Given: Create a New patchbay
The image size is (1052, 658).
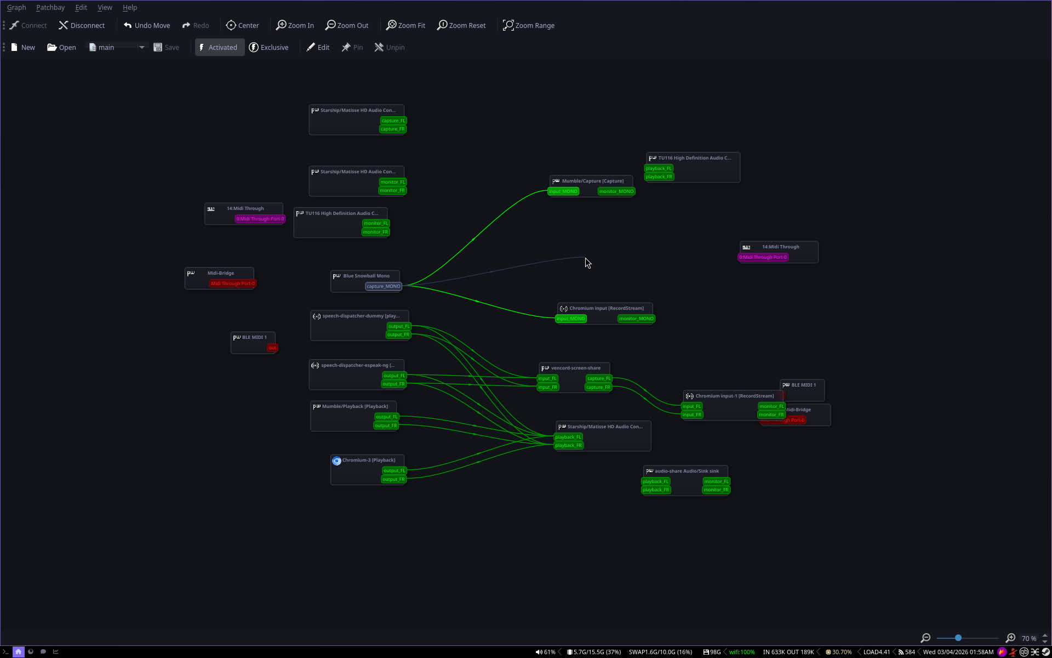Looking at the screenshot, I should (x=23, y=47).
